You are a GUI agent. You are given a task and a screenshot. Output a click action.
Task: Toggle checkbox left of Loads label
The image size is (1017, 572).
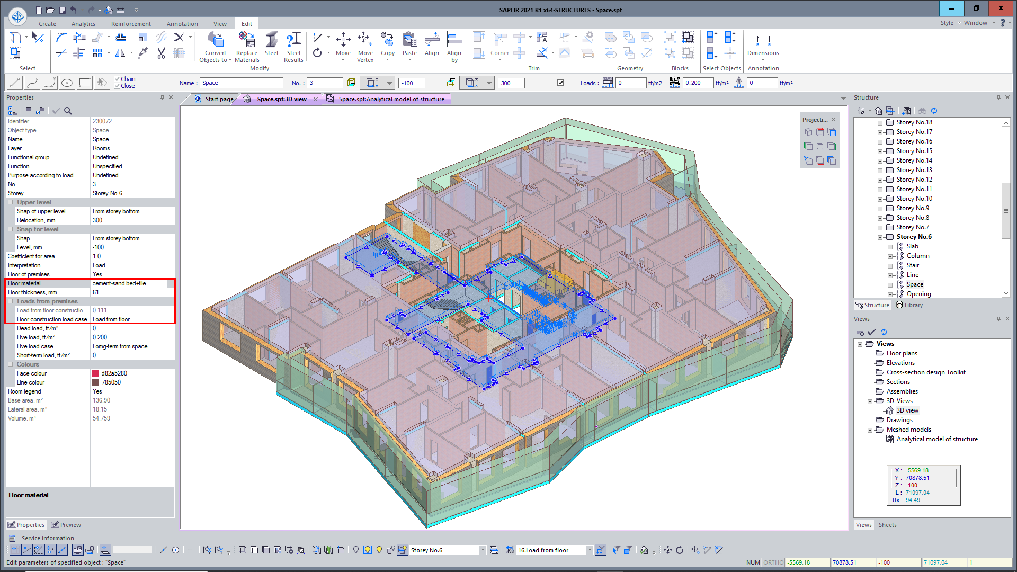pyautogui.click(x=560, y=83)
